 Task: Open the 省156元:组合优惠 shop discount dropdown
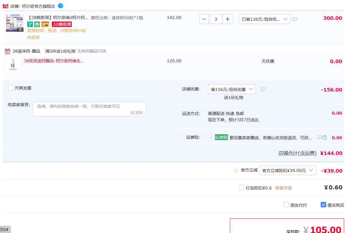coord(232,89)
